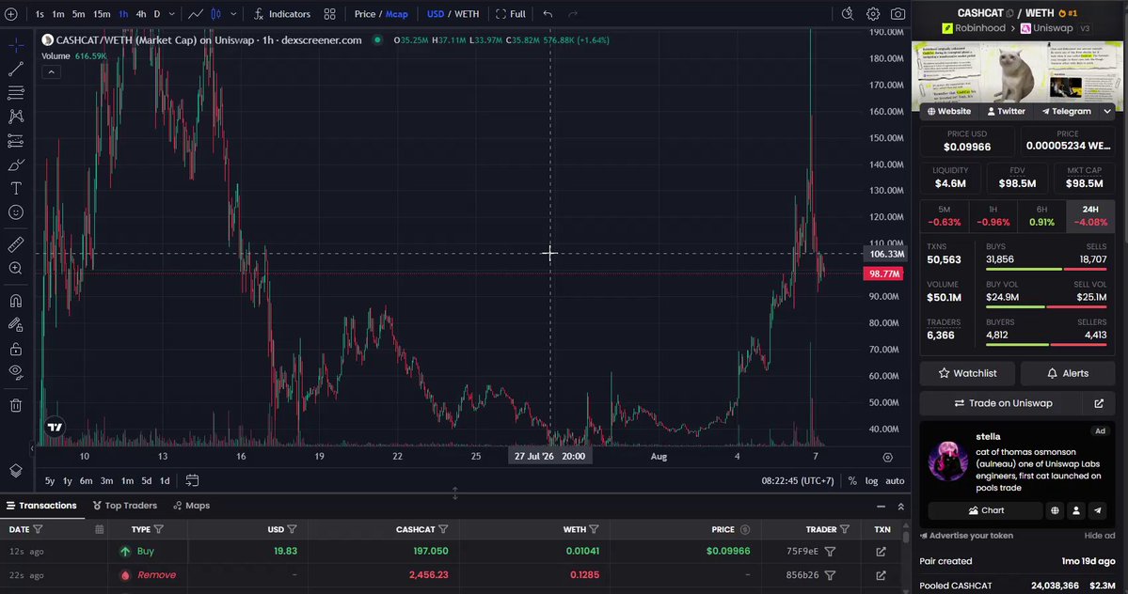Select the text annotation tool
Image resolution: width=1128 pixels, height=594 pixels.
[x=16, y=189]
